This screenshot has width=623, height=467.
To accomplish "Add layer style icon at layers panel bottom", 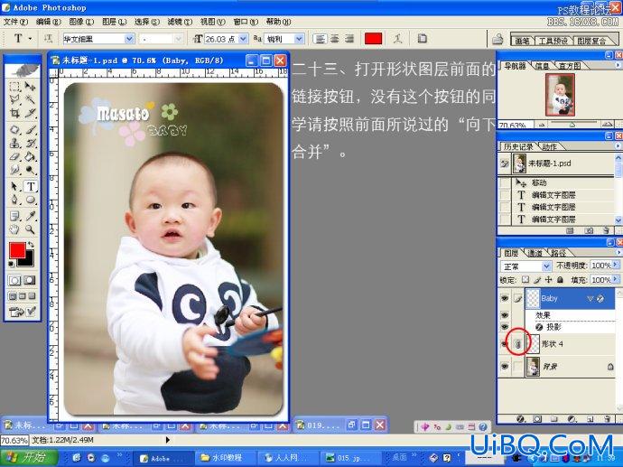I will point(521,419).
